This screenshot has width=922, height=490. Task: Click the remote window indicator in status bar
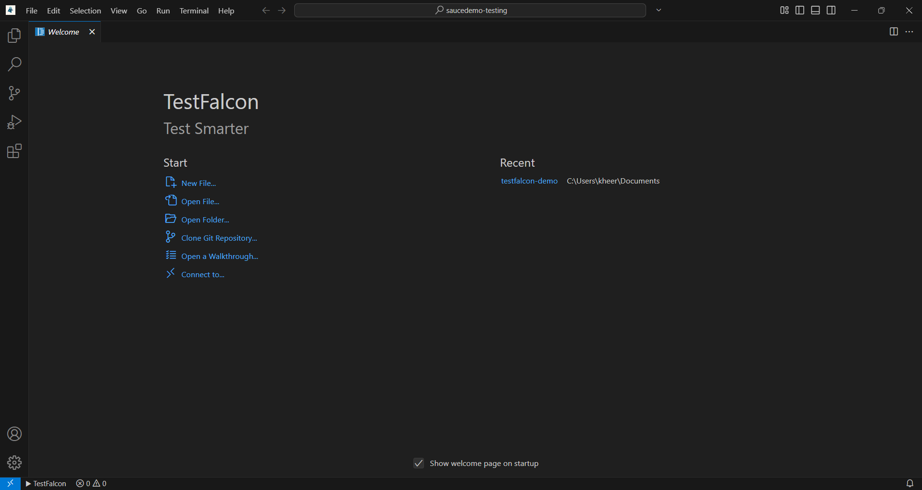10,483
